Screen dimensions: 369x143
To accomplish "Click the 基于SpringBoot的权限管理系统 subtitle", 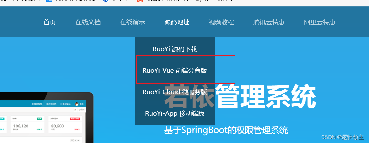I will (226, 130).
